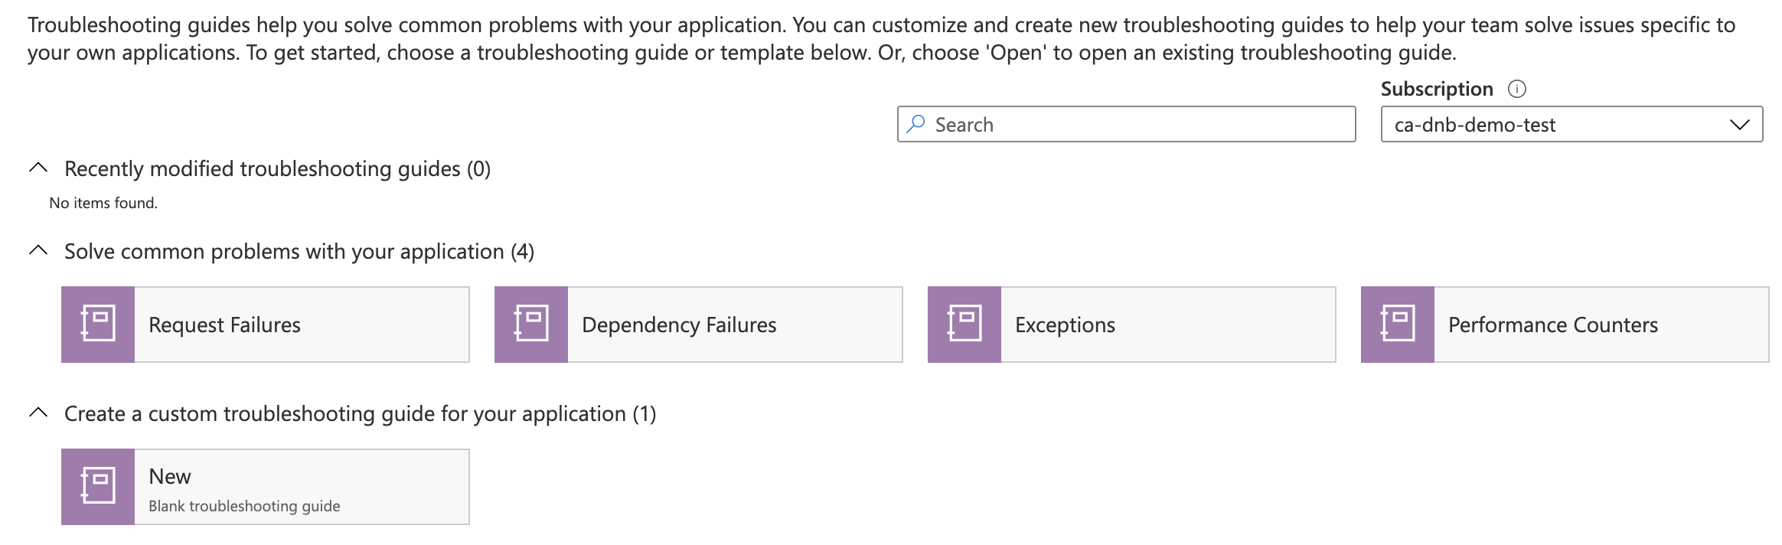The height and width of the screenshot is (545, 1782).
Task: Open the Request Failures guide
Action: click(x=265, y=325)
